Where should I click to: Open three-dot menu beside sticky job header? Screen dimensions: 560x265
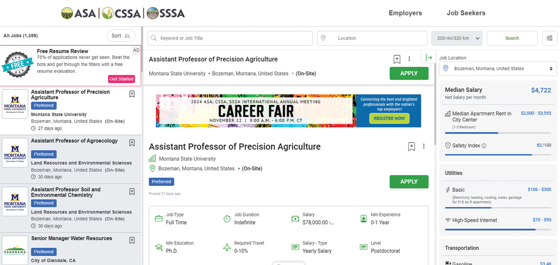pos(409,59)
